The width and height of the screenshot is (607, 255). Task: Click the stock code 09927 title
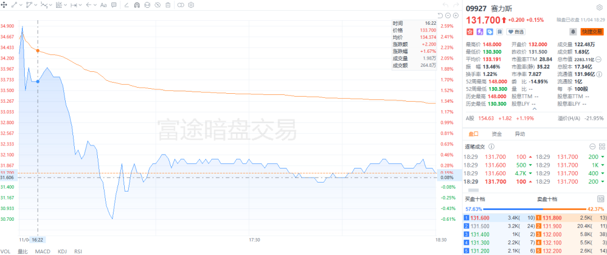coord(476,8)
